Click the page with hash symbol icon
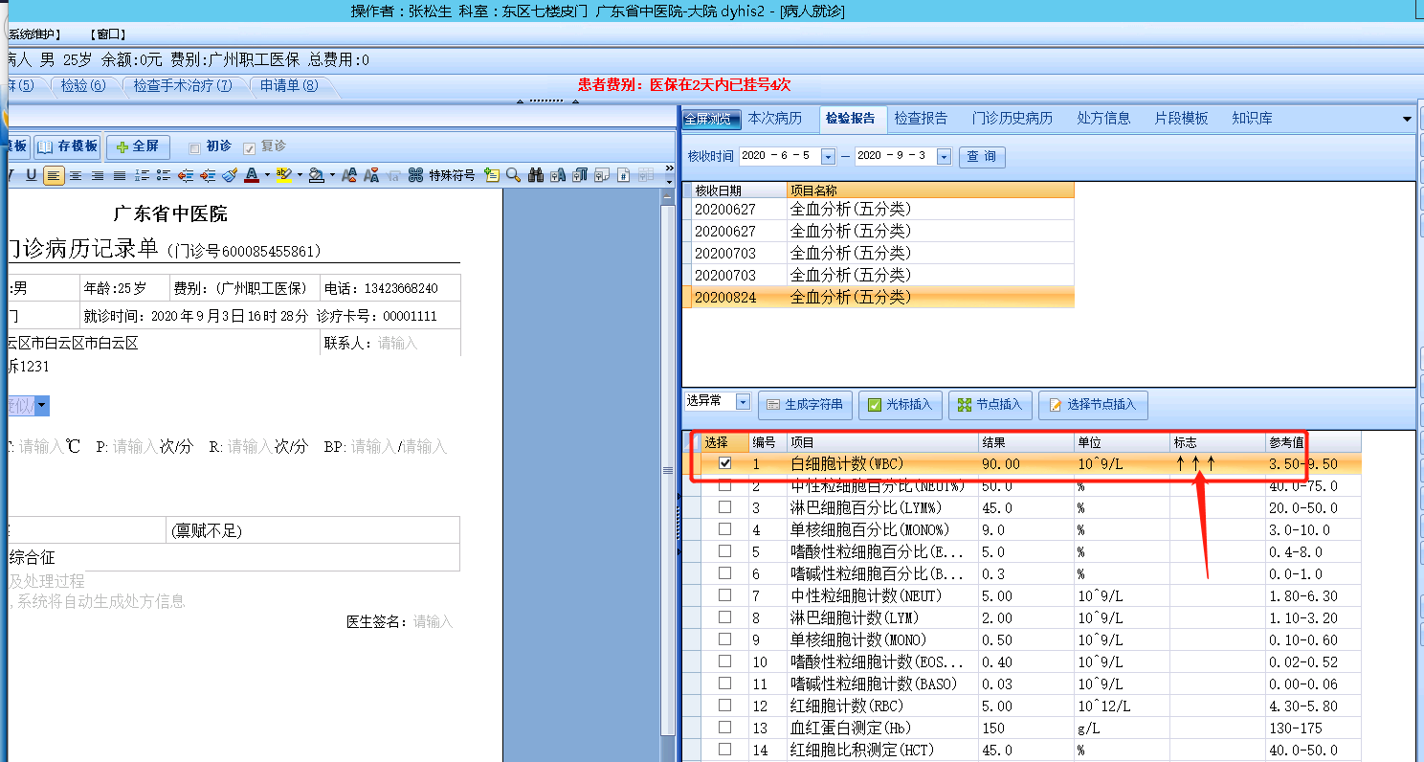This screenshot has height=762, width=1424. pyautogui.click(x=624, y=175)
